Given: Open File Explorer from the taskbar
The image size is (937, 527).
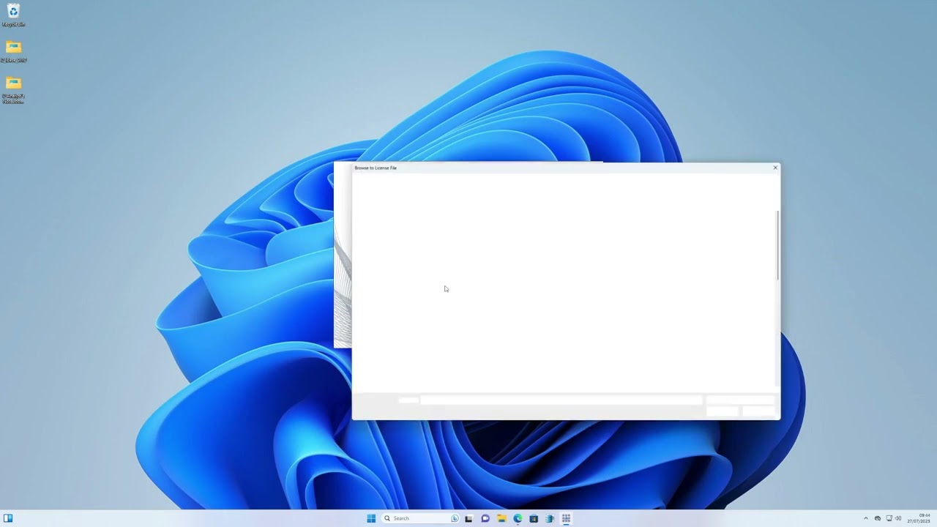Looking at the screenshot, I should (501, 518).
